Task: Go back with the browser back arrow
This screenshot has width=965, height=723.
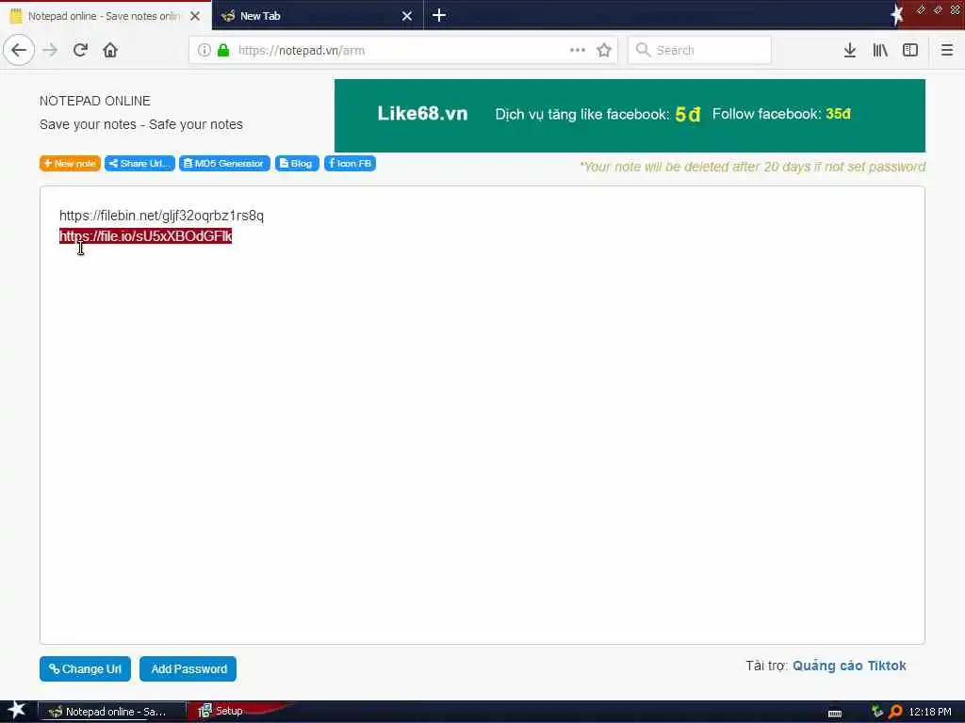Action: click(x=19, y=50)
